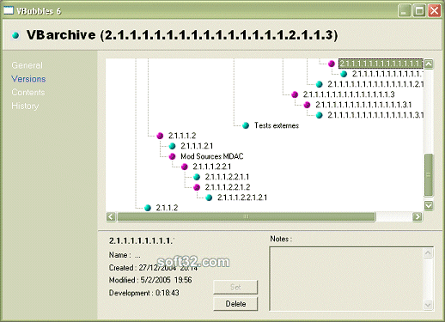Click the tree's vertical scrollbar thumb

pyautogui.click(x=429, y=175)
